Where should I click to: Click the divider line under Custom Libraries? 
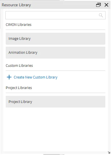coord(55,71)
